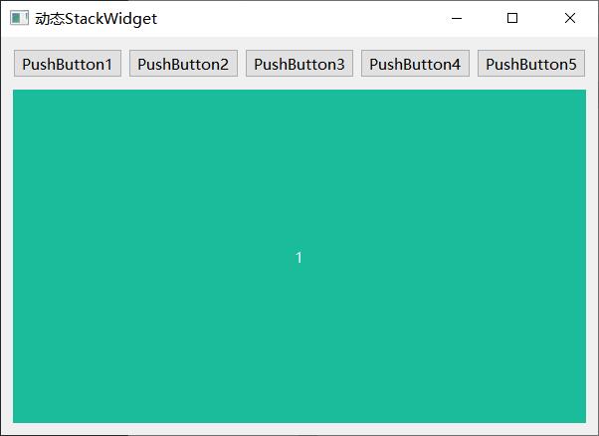
Task: Go to page four using PushButton4
Action: pos(415,64)
